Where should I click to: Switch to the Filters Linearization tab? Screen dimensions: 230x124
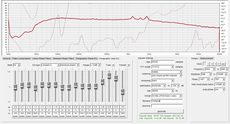tap(21, 58)
